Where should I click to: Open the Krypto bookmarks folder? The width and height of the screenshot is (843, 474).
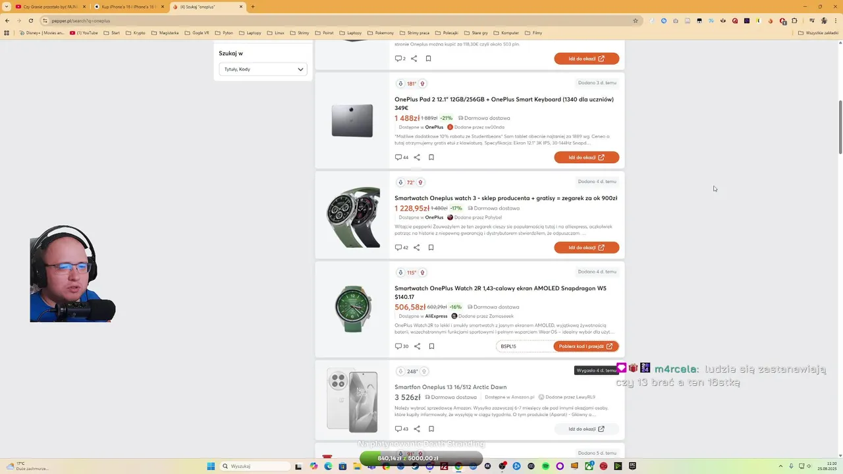(136, 32)
